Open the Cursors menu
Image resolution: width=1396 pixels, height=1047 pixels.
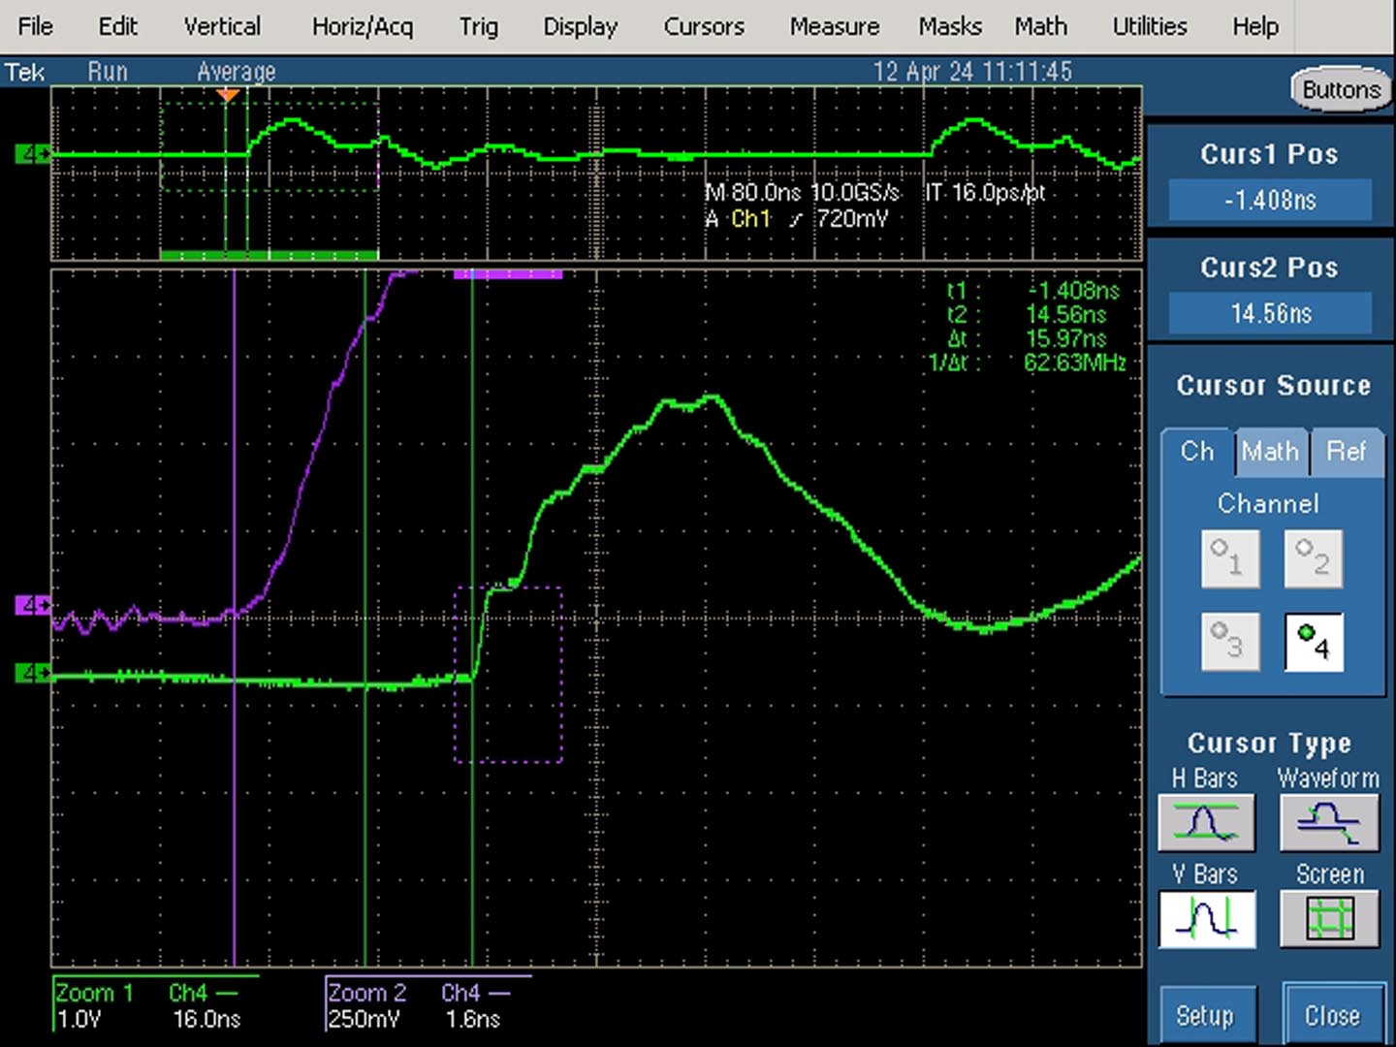704,27
